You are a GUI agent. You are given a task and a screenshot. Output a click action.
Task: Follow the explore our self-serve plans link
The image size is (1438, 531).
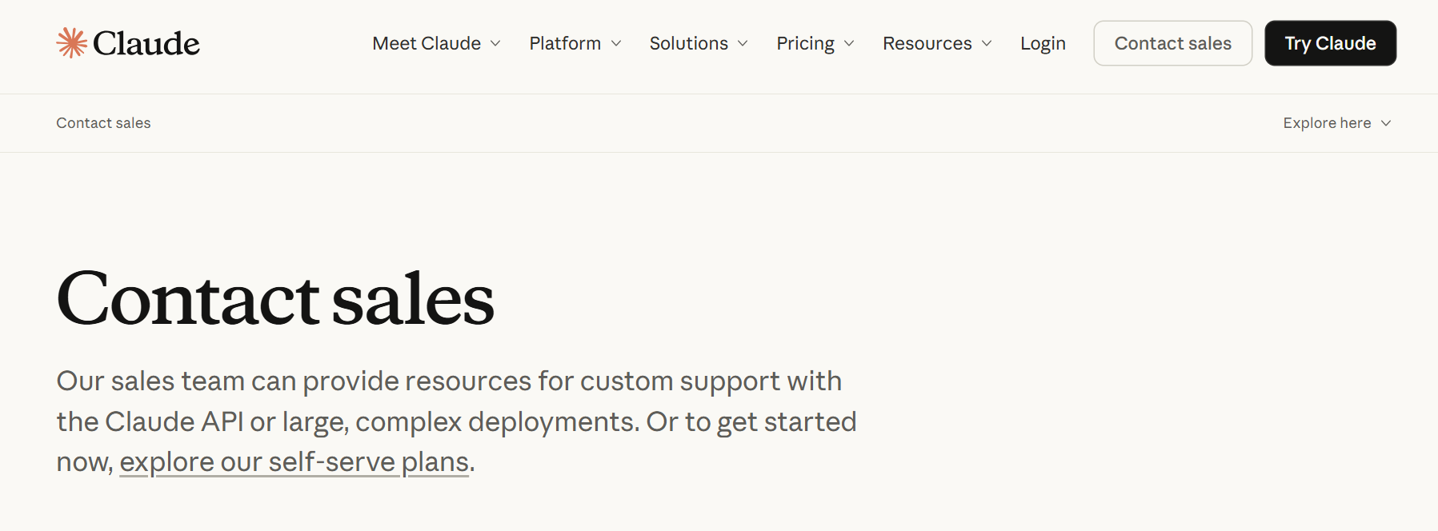pyautogui.click(x=294, y=462)
